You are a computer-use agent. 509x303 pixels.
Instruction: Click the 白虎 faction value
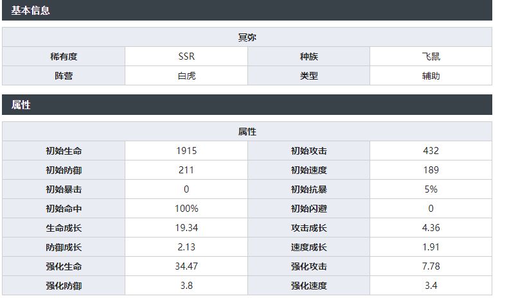click(x=186, y=76)
